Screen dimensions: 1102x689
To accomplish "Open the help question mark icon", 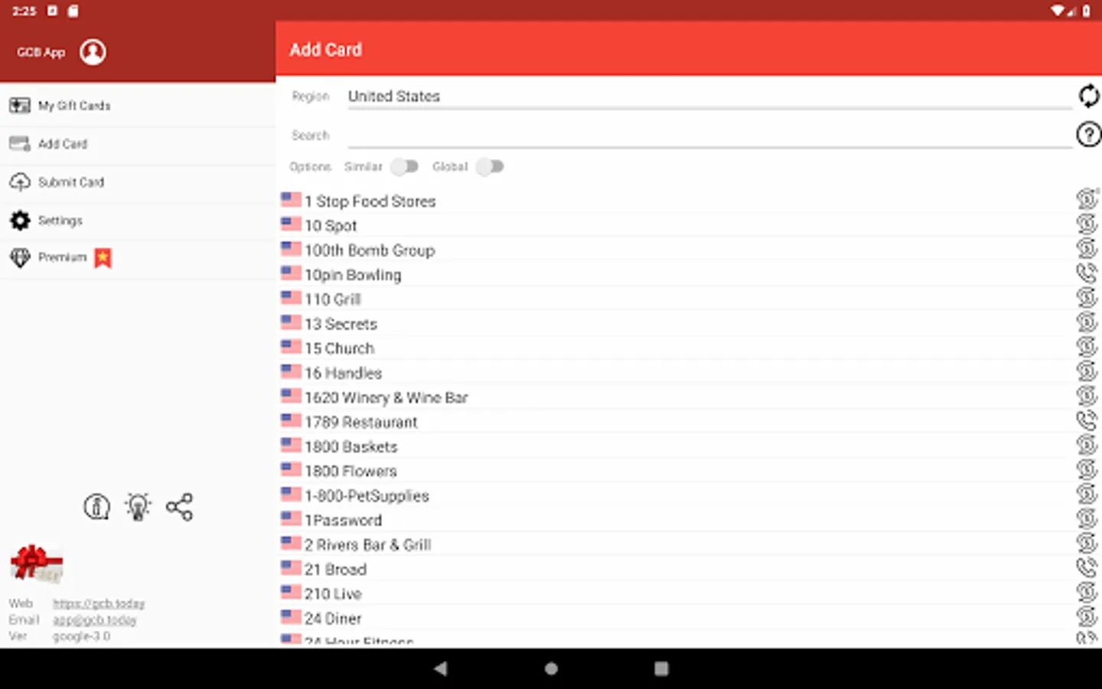I will 1088,135.
